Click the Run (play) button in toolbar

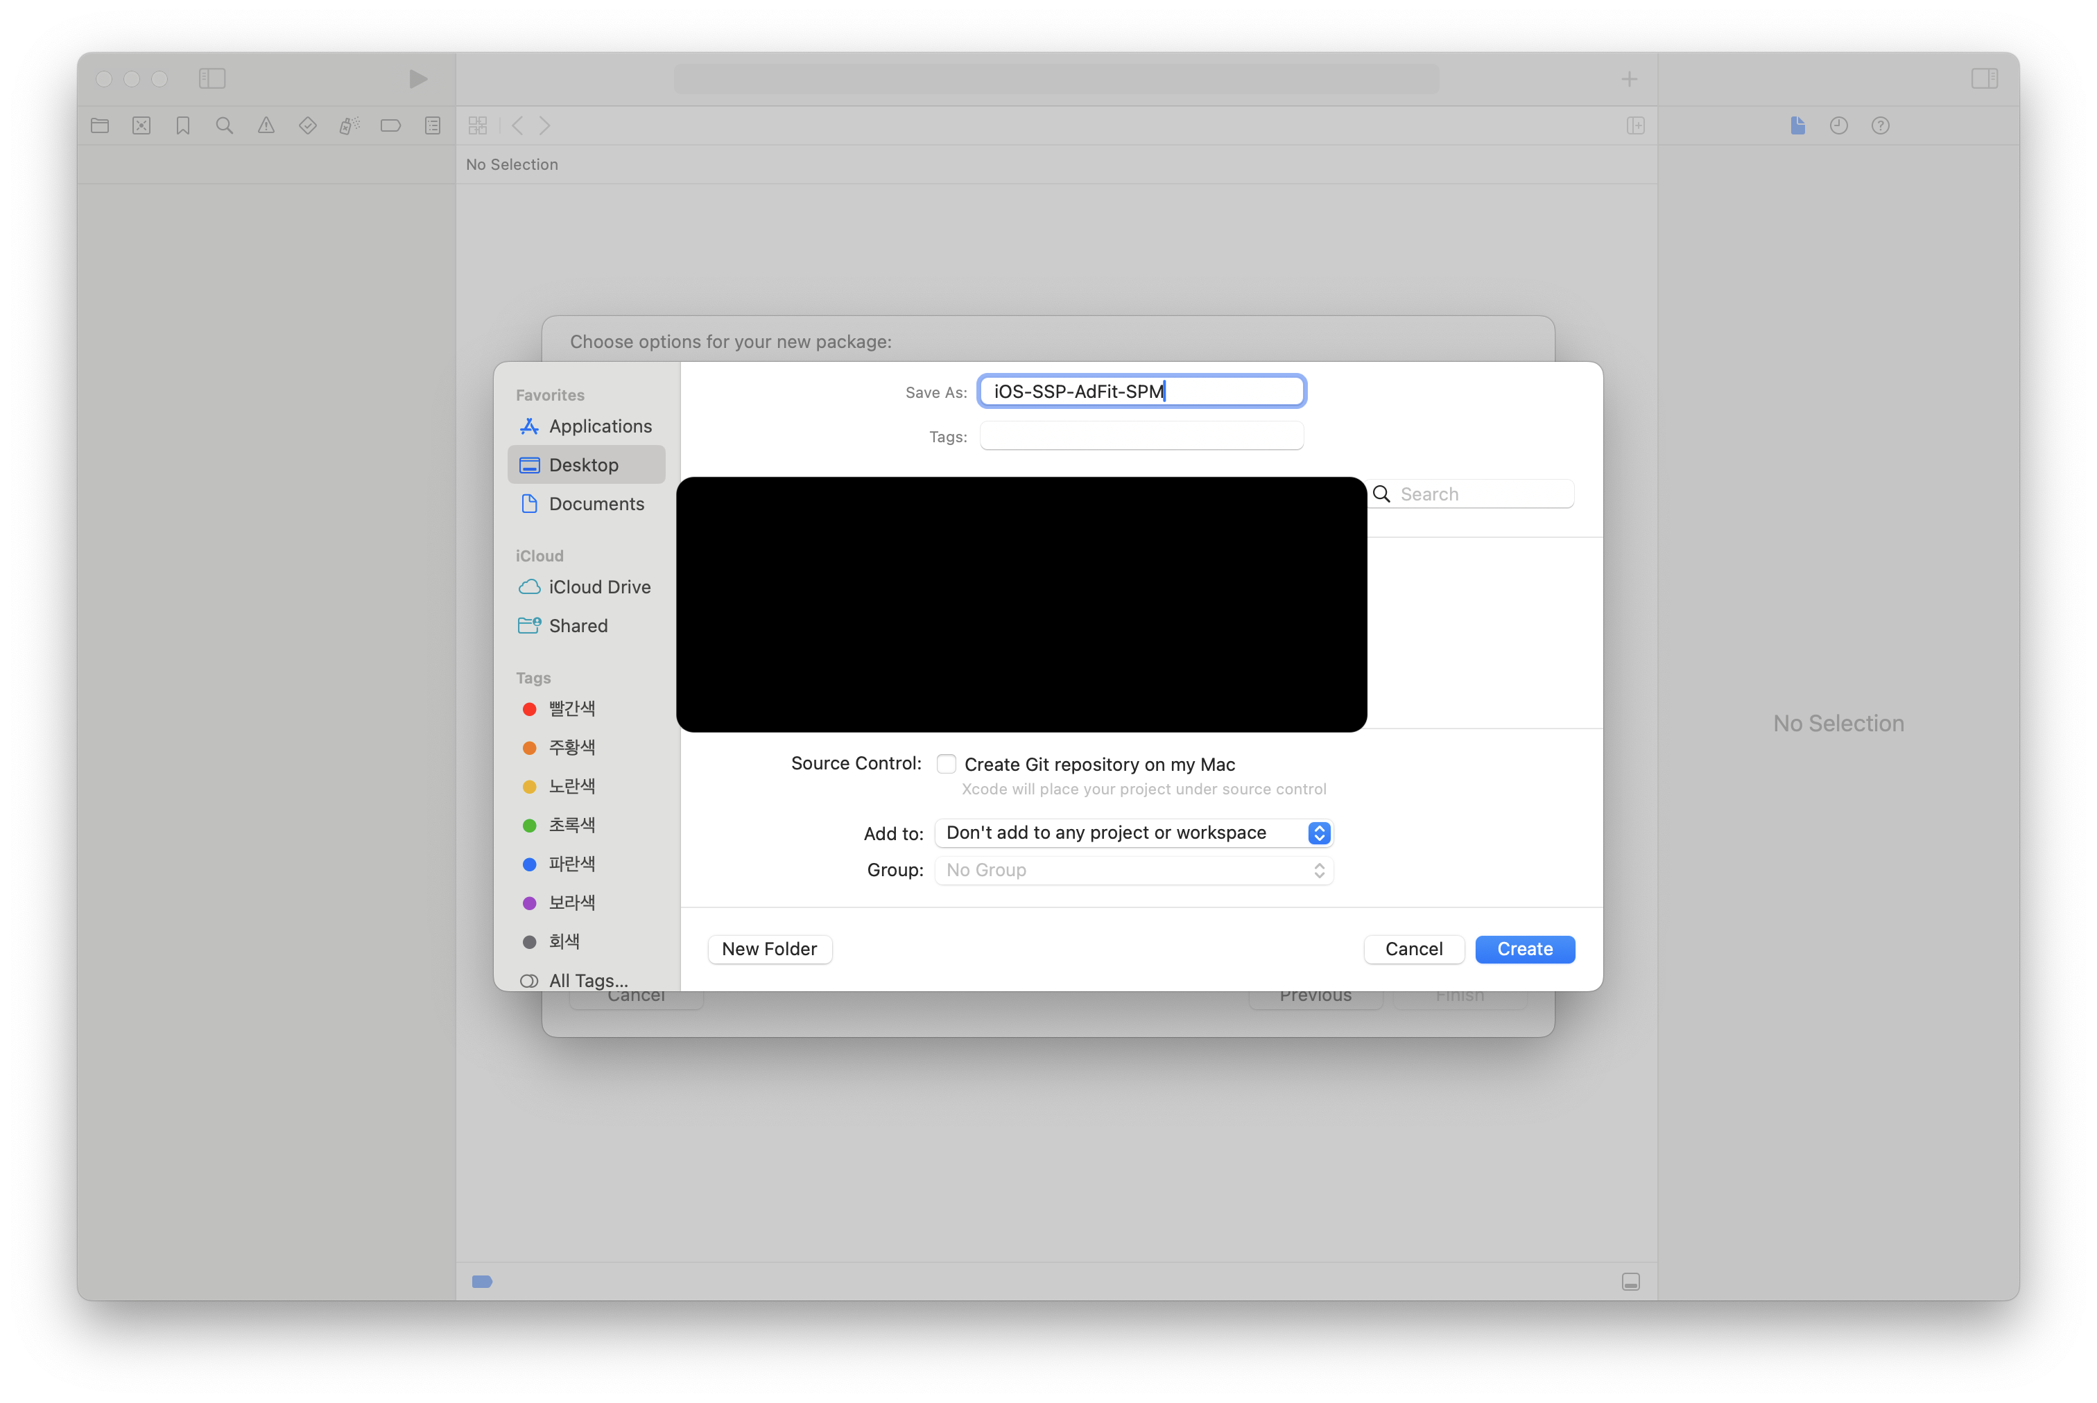tap(418, 79)
